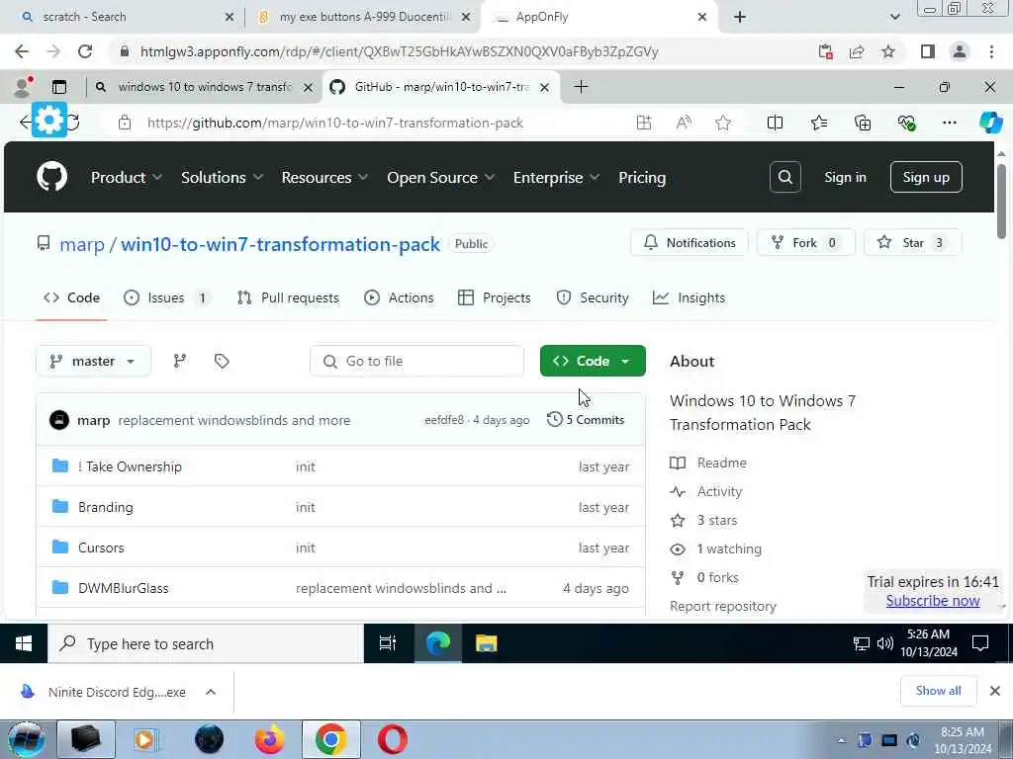Click the Sign up button

[926, 177]
